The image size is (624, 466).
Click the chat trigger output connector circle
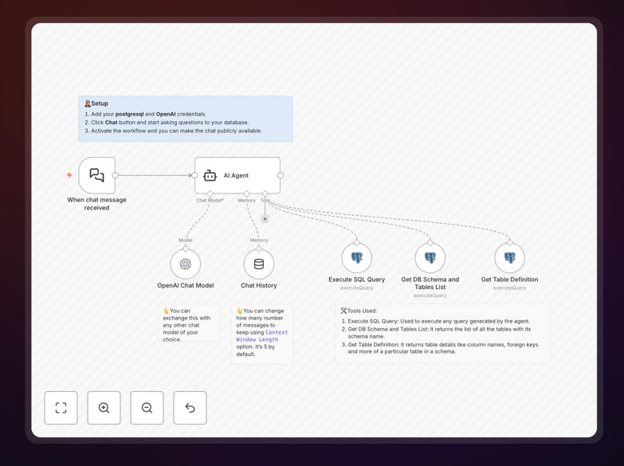point(115,175)
